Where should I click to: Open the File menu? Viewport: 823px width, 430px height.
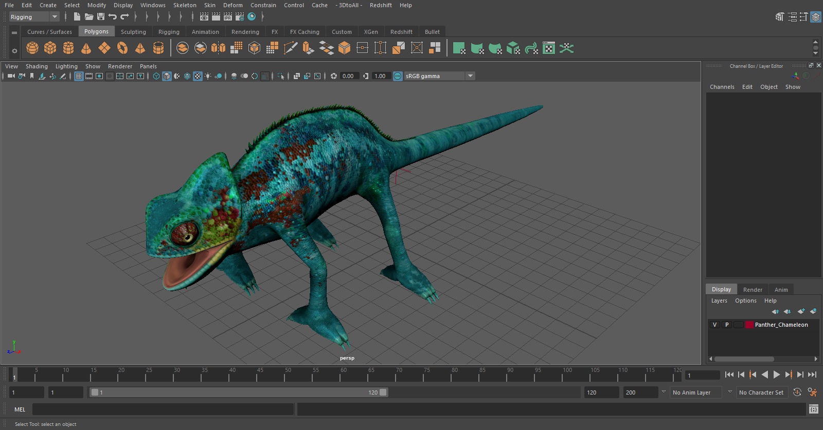[9, 5]
